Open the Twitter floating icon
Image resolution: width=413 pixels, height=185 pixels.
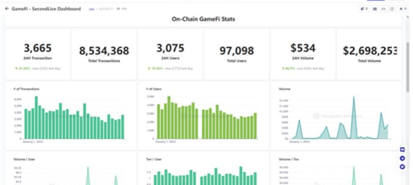tap(402, 166)
